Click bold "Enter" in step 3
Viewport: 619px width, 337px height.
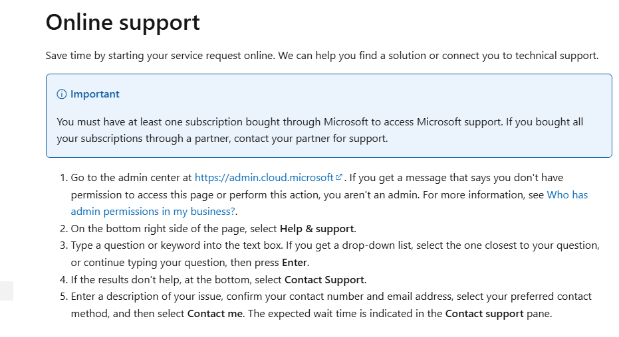(x=295, y=262)
